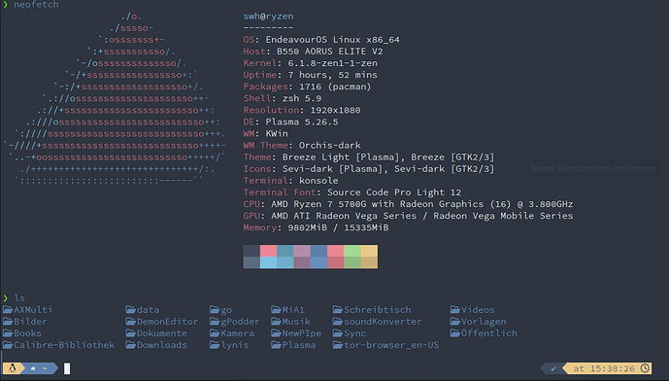Click the "B550 AORUS ELITE V2" host value
This screenshot has height=381, width=669.
point(330,52)
